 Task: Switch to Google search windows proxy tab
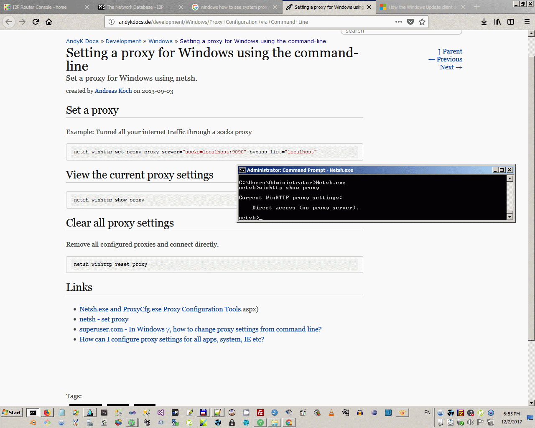235,7
